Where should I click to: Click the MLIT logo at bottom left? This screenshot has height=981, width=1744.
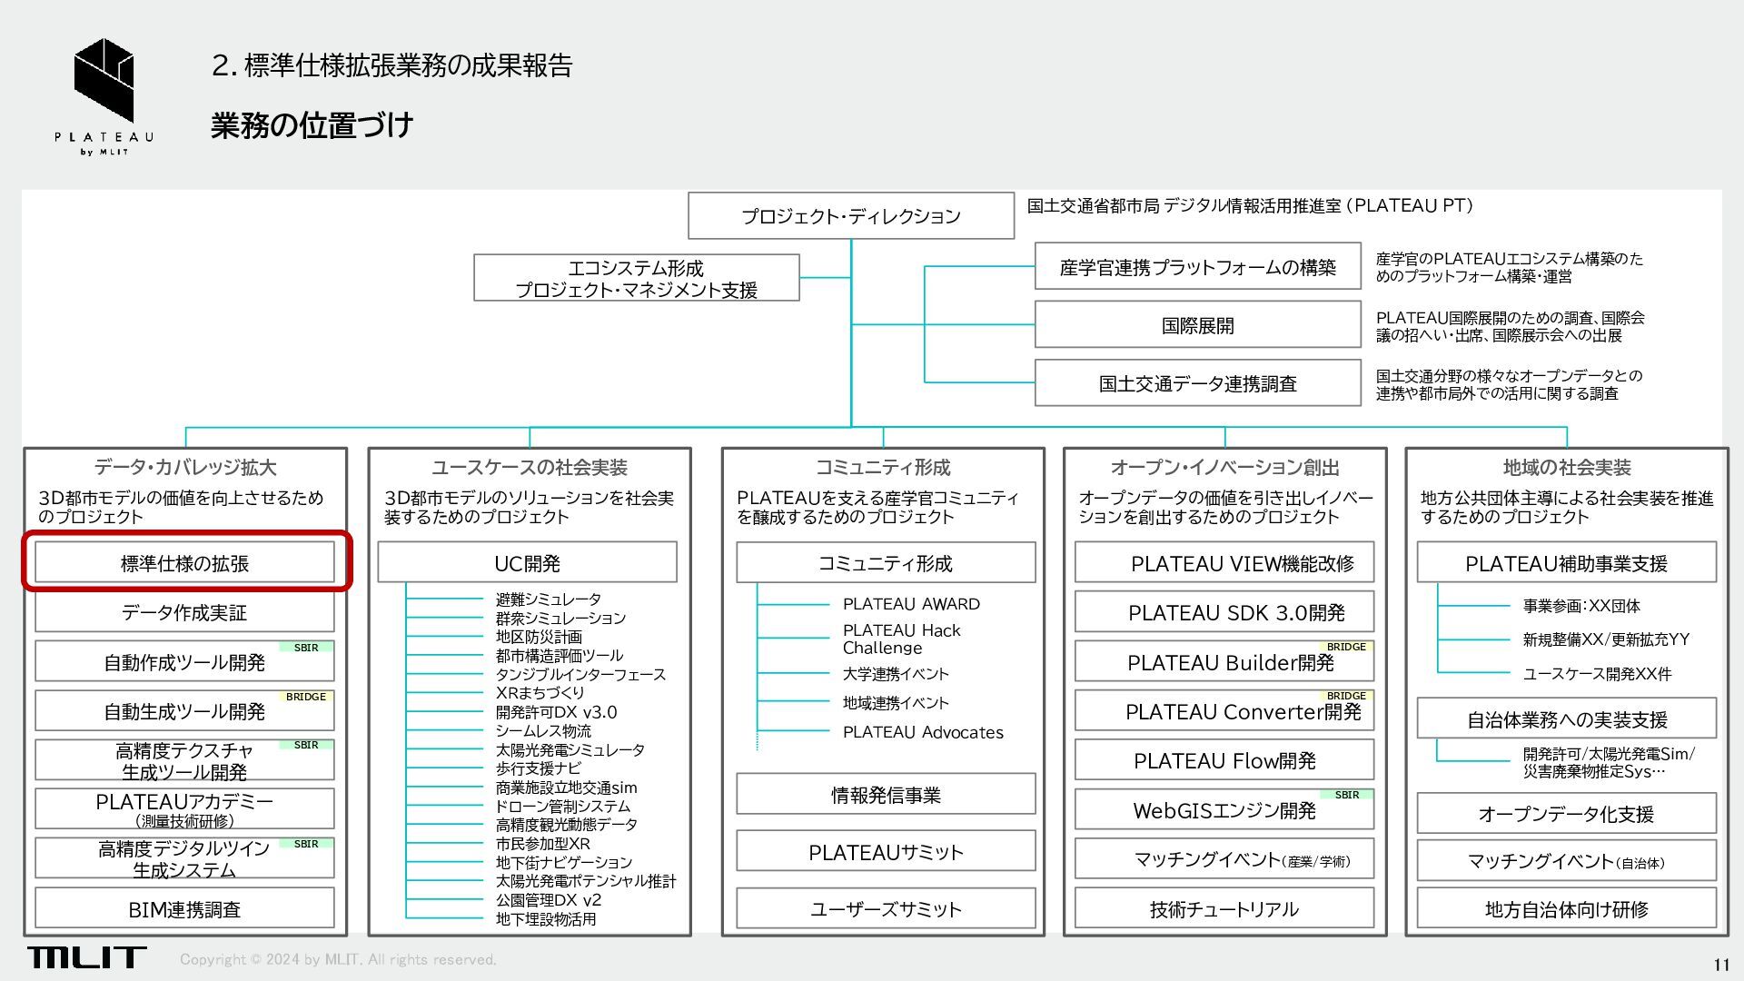tap(86, 957)
